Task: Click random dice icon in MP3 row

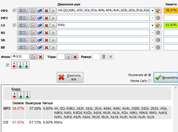Action: (40, 18)
